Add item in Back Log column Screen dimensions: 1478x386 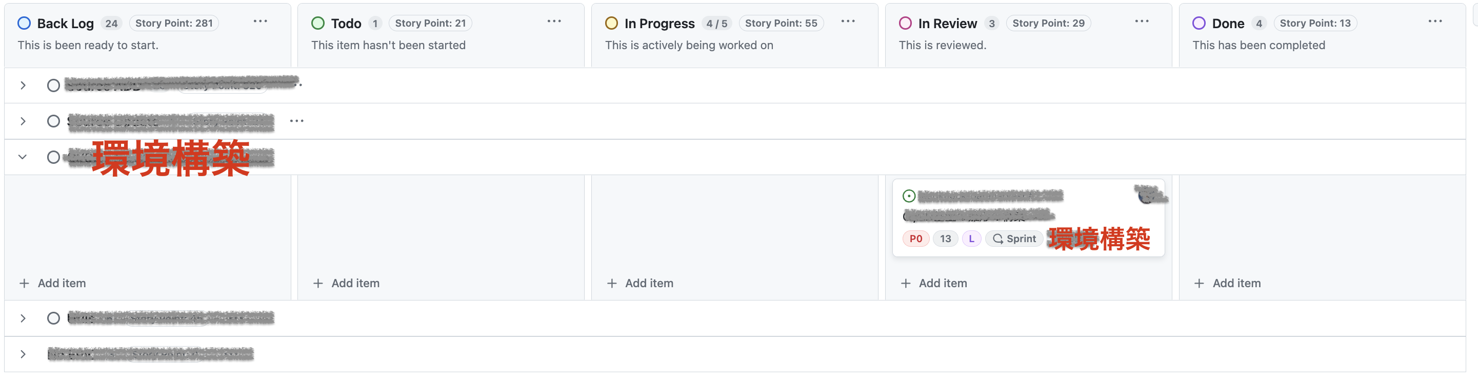(x=53, y=284)
